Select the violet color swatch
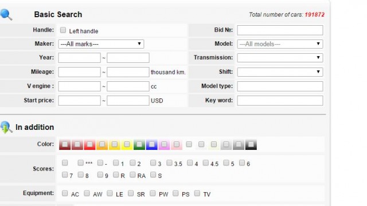 click(164, 144)
